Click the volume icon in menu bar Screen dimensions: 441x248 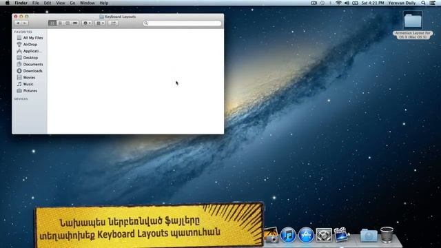click(347, 3)
